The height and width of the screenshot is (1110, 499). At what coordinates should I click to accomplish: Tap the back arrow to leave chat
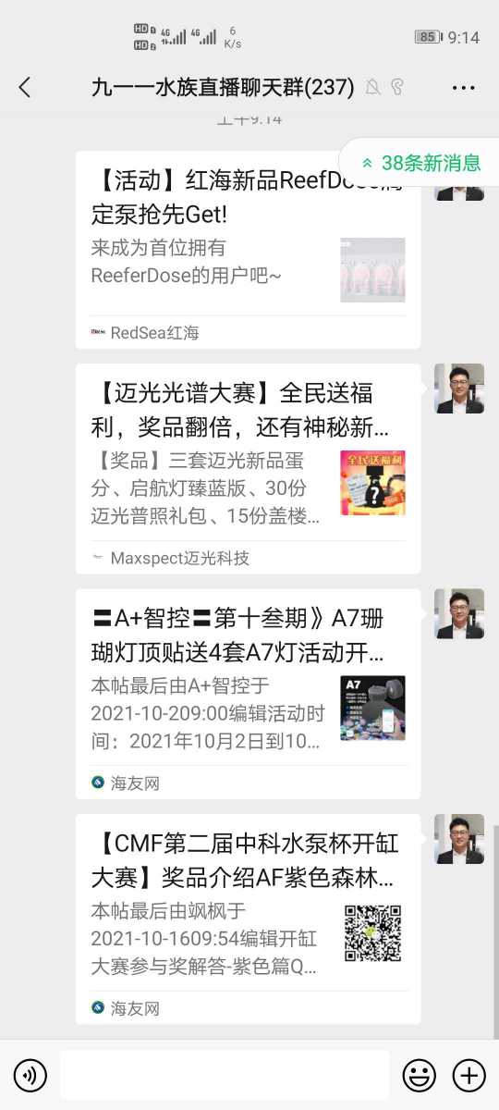pos(25,88)
